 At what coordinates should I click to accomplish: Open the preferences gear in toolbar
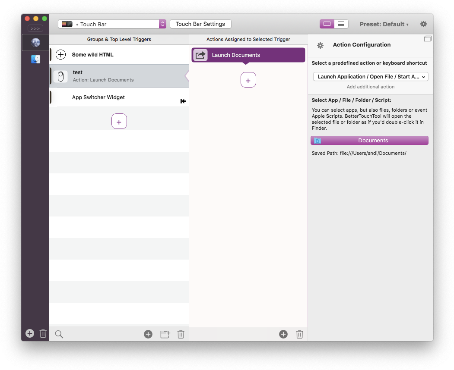click(423, 24)
